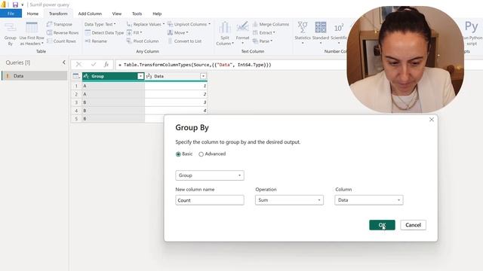Switch to the Tools tab

point(137,14)
